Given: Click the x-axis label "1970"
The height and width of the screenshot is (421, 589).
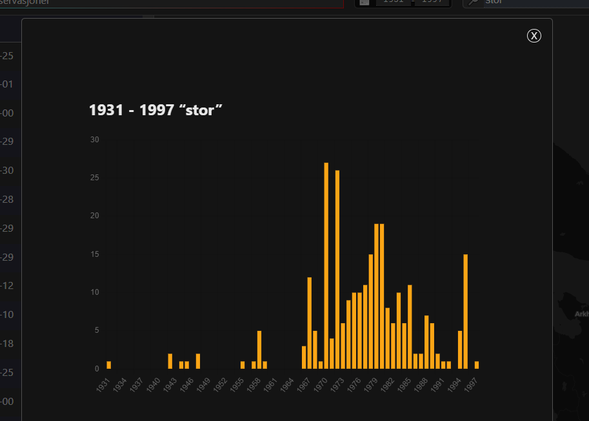Looking at the screenshot, I should point(321,385).
